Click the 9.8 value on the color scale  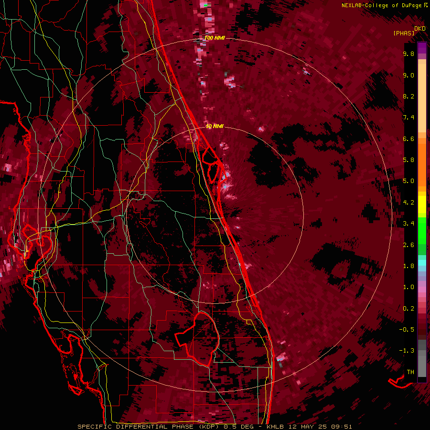click(408, 54)
